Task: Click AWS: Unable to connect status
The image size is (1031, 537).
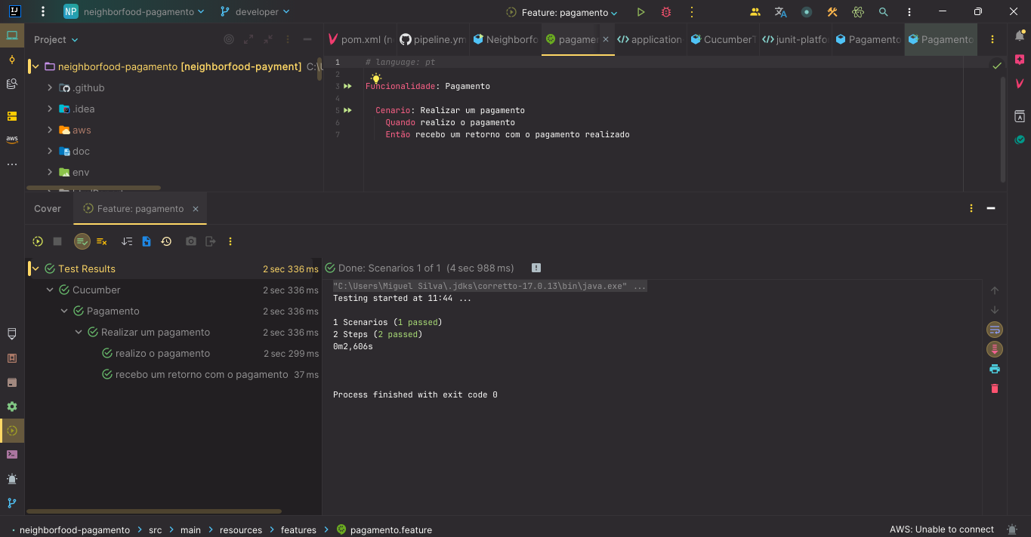Action: (x=941, y=529)
